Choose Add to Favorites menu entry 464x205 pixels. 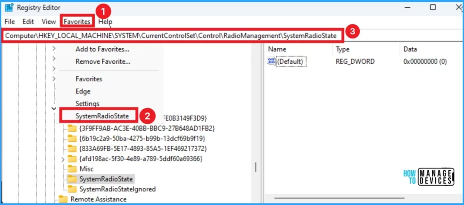[102, 49]
